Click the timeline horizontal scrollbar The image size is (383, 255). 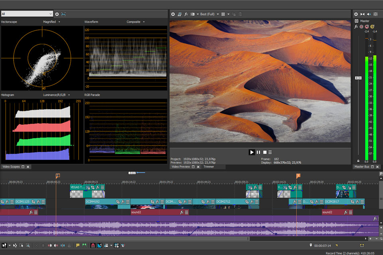(124, 239)
